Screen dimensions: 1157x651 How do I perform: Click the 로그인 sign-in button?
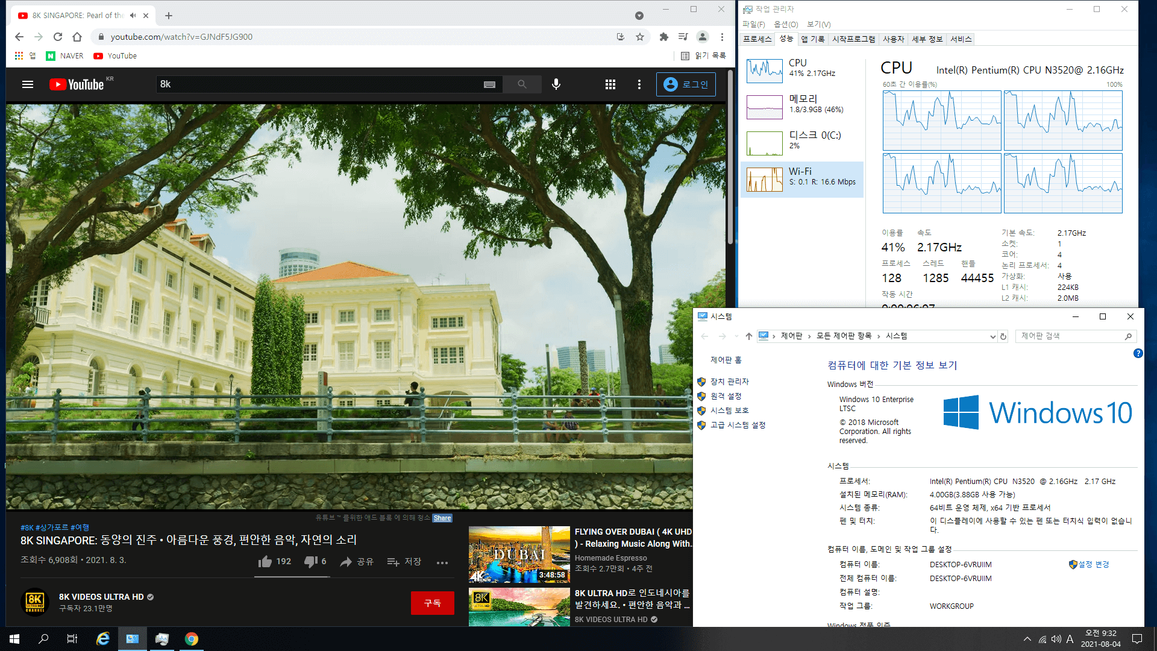pos(686,84)
